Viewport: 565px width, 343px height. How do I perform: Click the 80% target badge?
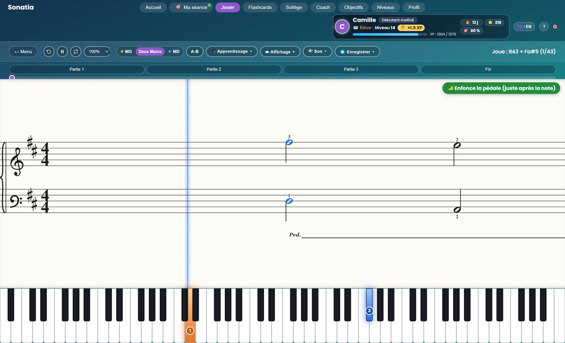(472, 30)
